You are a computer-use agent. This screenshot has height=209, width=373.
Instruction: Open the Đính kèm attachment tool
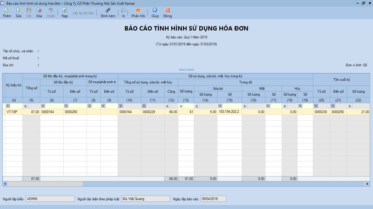[x=108, y=10]
